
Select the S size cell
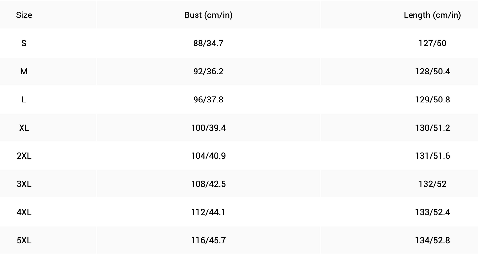(24, 43)
